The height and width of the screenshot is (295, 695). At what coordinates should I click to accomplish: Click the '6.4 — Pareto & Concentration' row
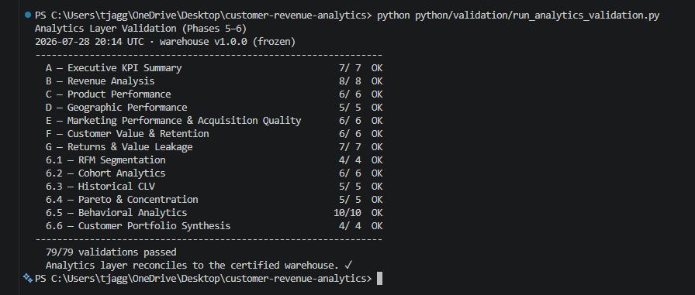coord(214,200)
